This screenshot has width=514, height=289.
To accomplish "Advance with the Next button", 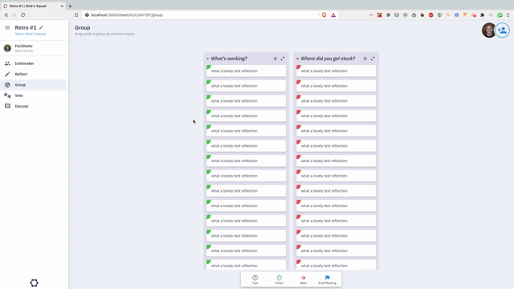I will 304,279.
